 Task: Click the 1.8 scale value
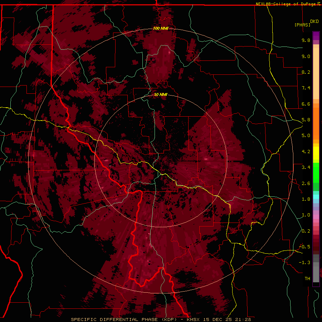coord(306,199)
